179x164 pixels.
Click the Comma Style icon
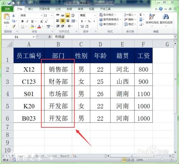tap(94, 21)
